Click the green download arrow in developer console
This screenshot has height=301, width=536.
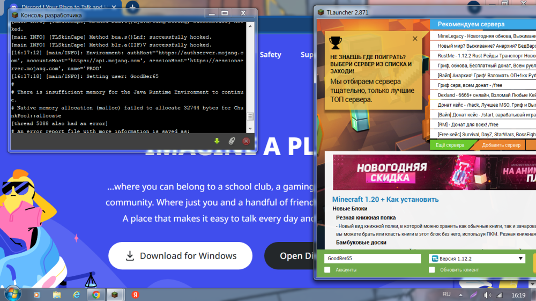coord(217,141)
